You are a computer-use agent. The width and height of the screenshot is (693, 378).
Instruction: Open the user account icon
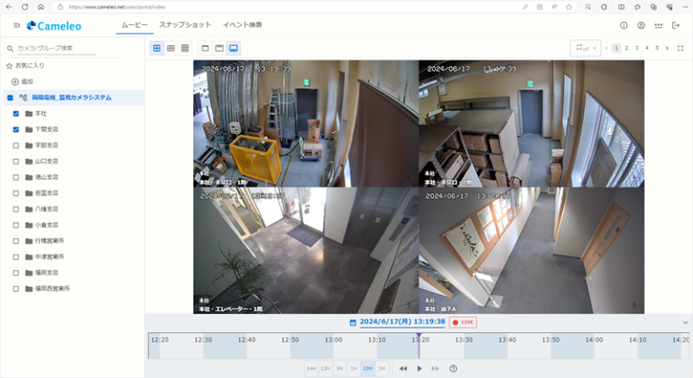point(641,25)
